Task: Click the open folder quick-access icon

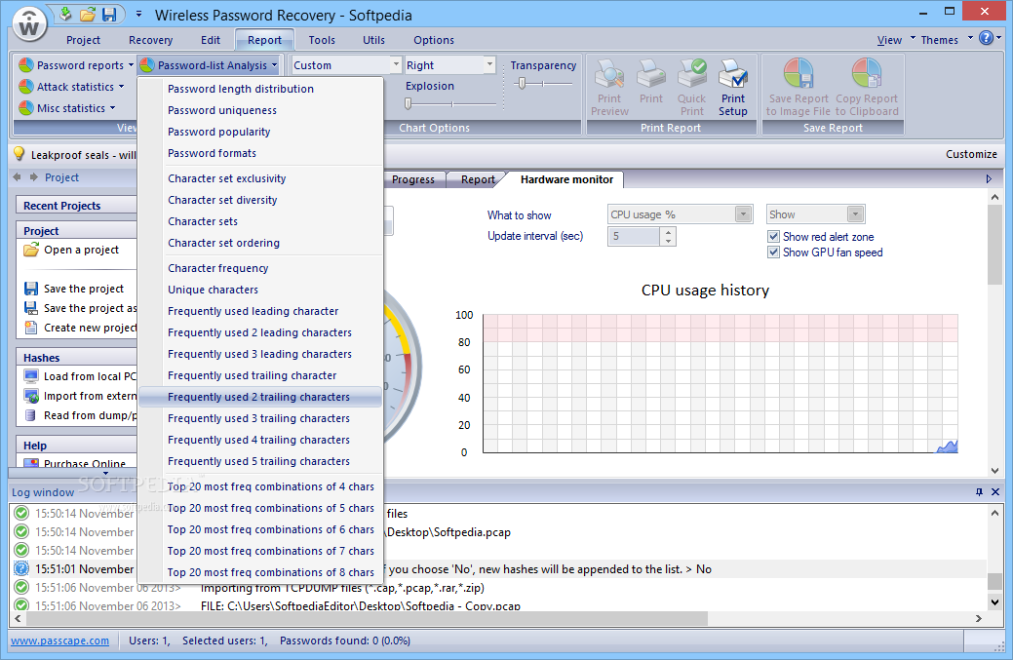Action: coord(87,14)
